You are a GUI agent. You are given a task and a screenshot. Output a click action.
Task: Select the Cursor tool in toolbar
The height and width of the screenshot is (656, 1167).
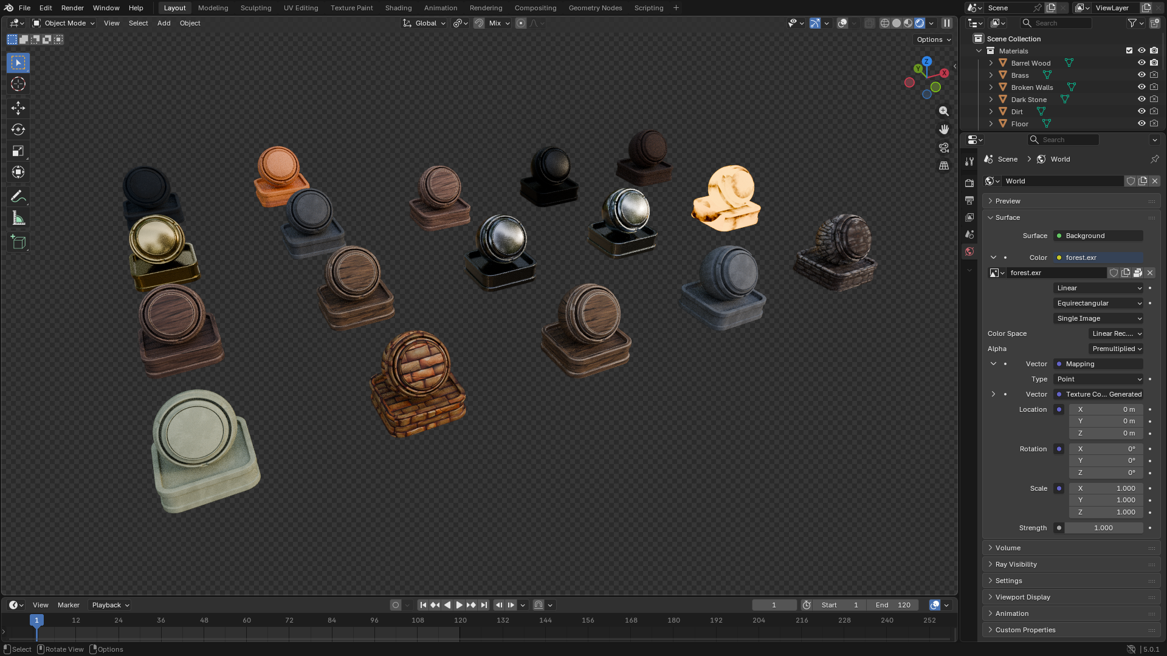pyautogui.click(x=18, y=84)
